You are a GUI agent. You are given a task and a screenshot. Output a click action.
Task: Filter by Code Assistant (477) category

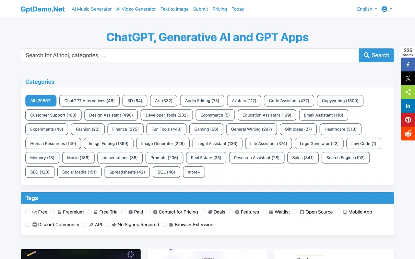pyautogui.click(x=289, y=101)
